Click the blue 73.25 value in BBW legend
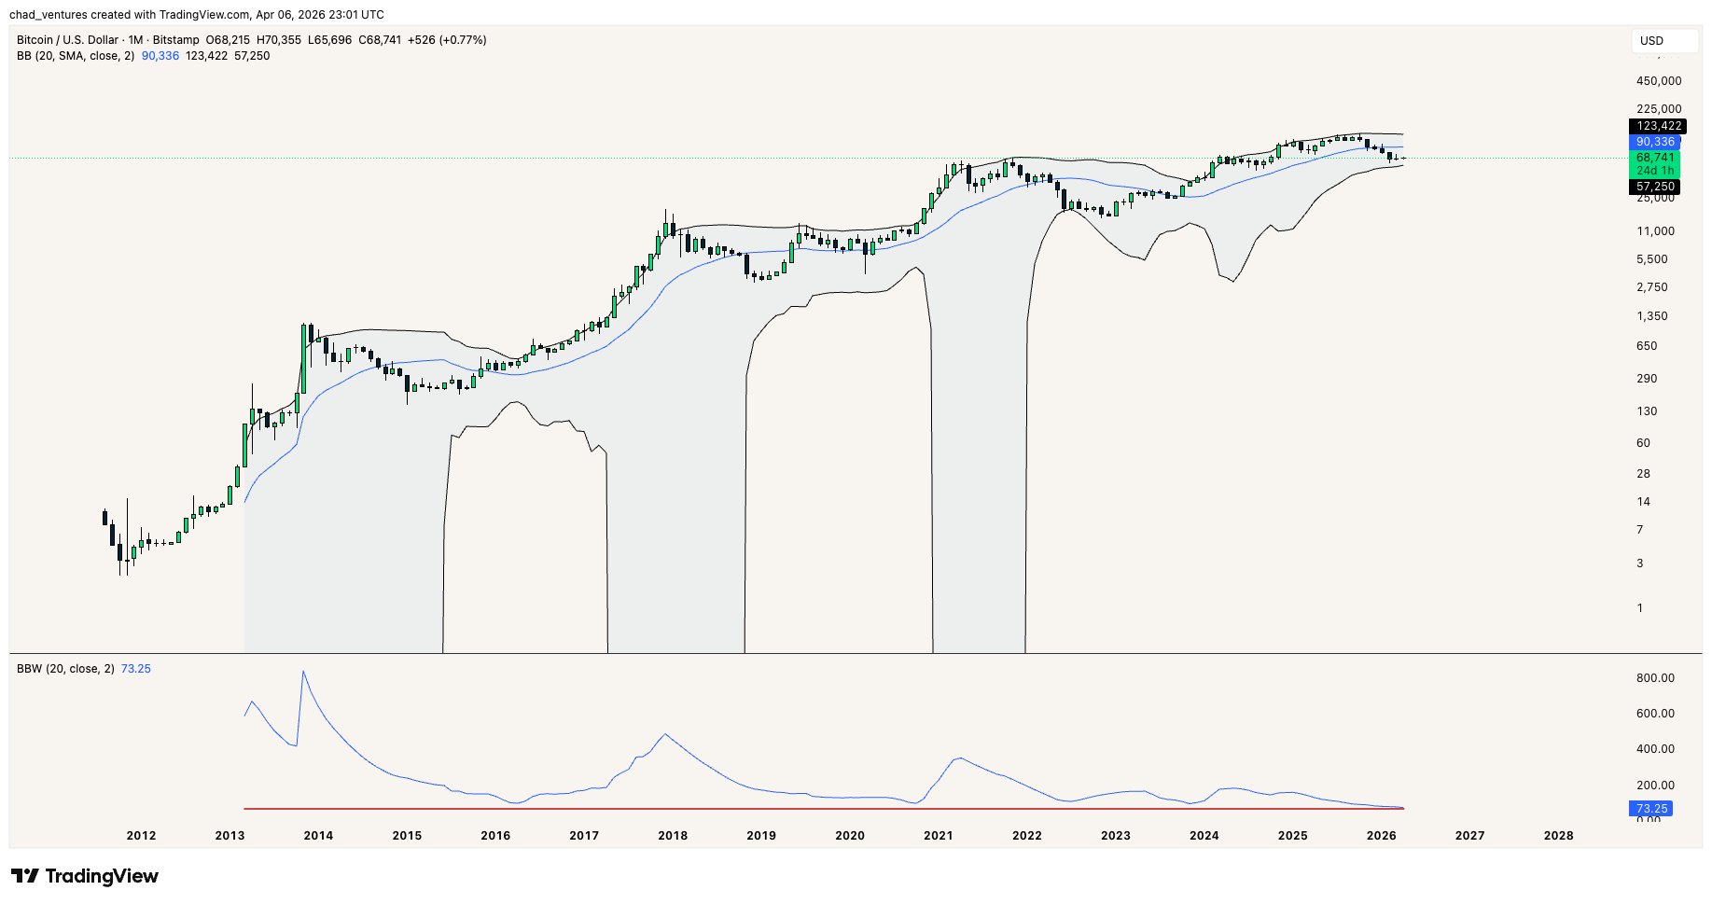 (136, 669)
